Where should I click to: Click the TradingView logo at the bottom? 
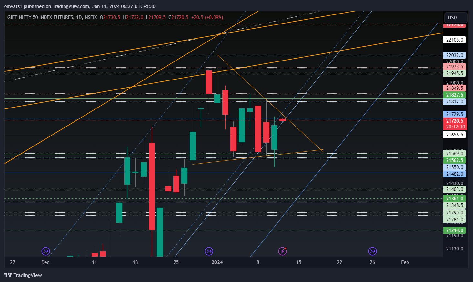tap(23, 275)
